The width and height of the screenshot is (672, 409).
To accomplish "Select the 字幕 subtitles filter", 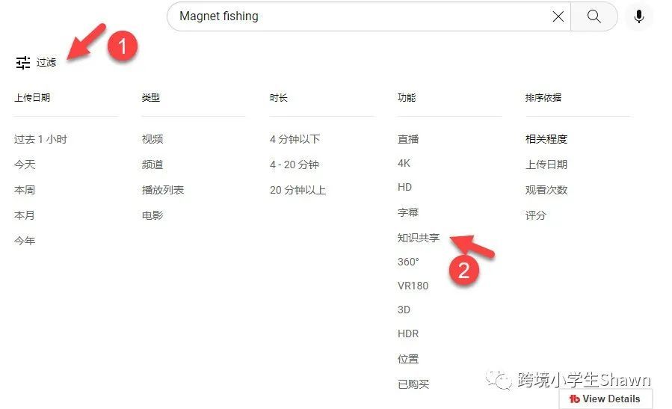I will pos(408,212).
